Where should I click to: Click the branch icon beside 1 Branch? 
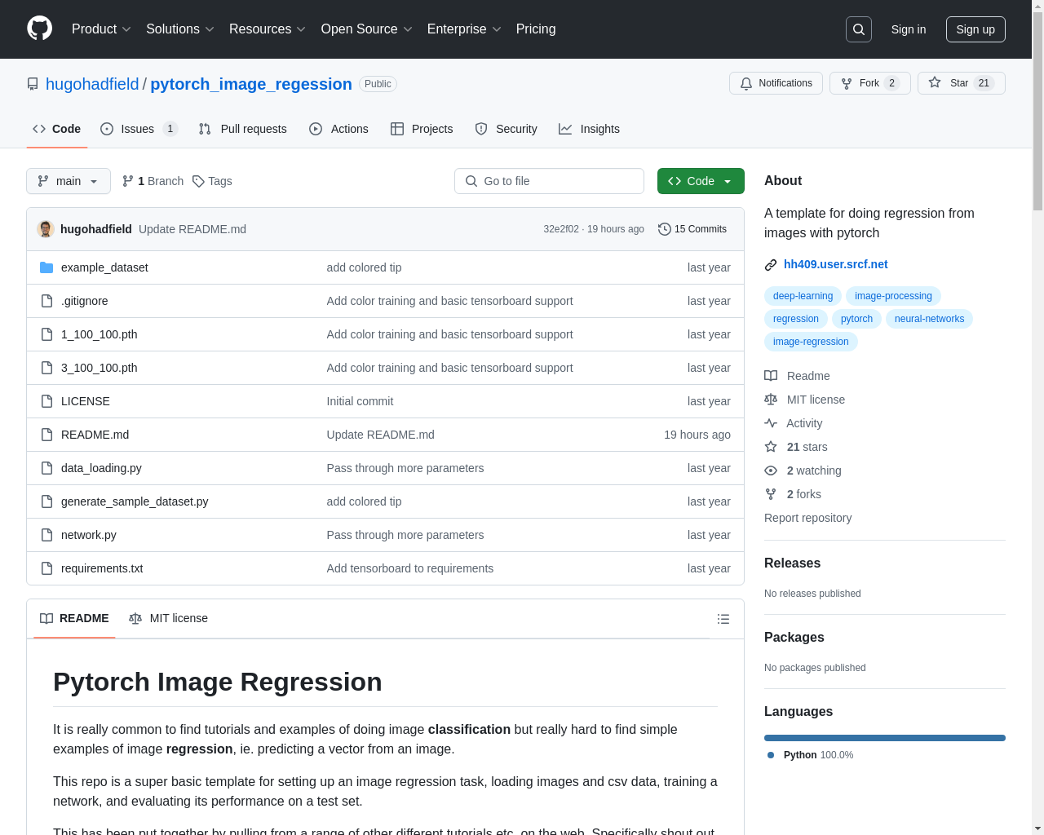tap(128, 181)
